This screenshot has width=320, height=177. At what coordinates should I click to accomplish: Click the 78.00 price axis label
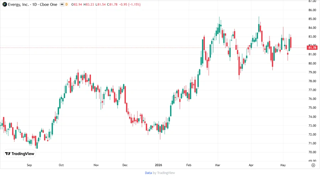(312, 81)
